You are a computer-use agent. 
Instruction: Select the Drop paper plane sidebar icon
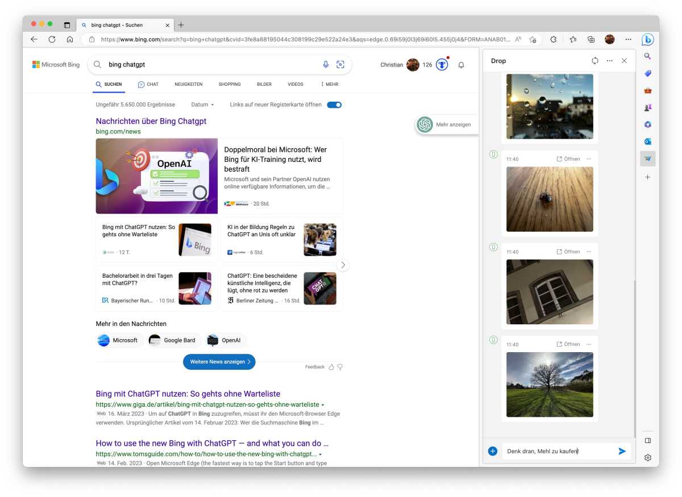(647, 158)
